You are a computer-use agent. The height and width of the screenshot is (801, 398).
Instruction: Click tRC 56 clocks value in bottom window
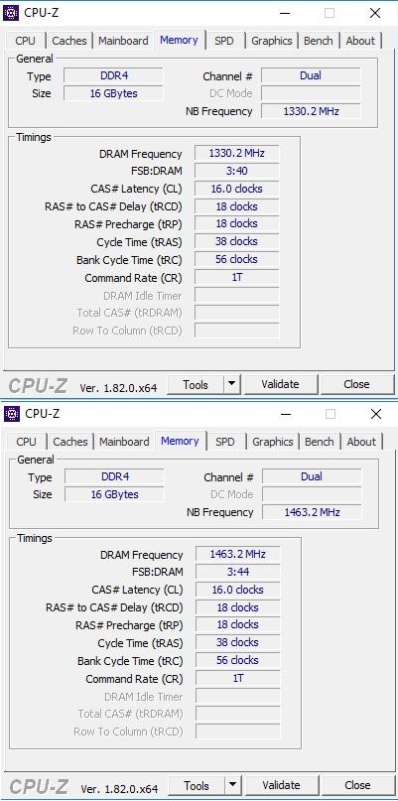(x=237, y=660)
